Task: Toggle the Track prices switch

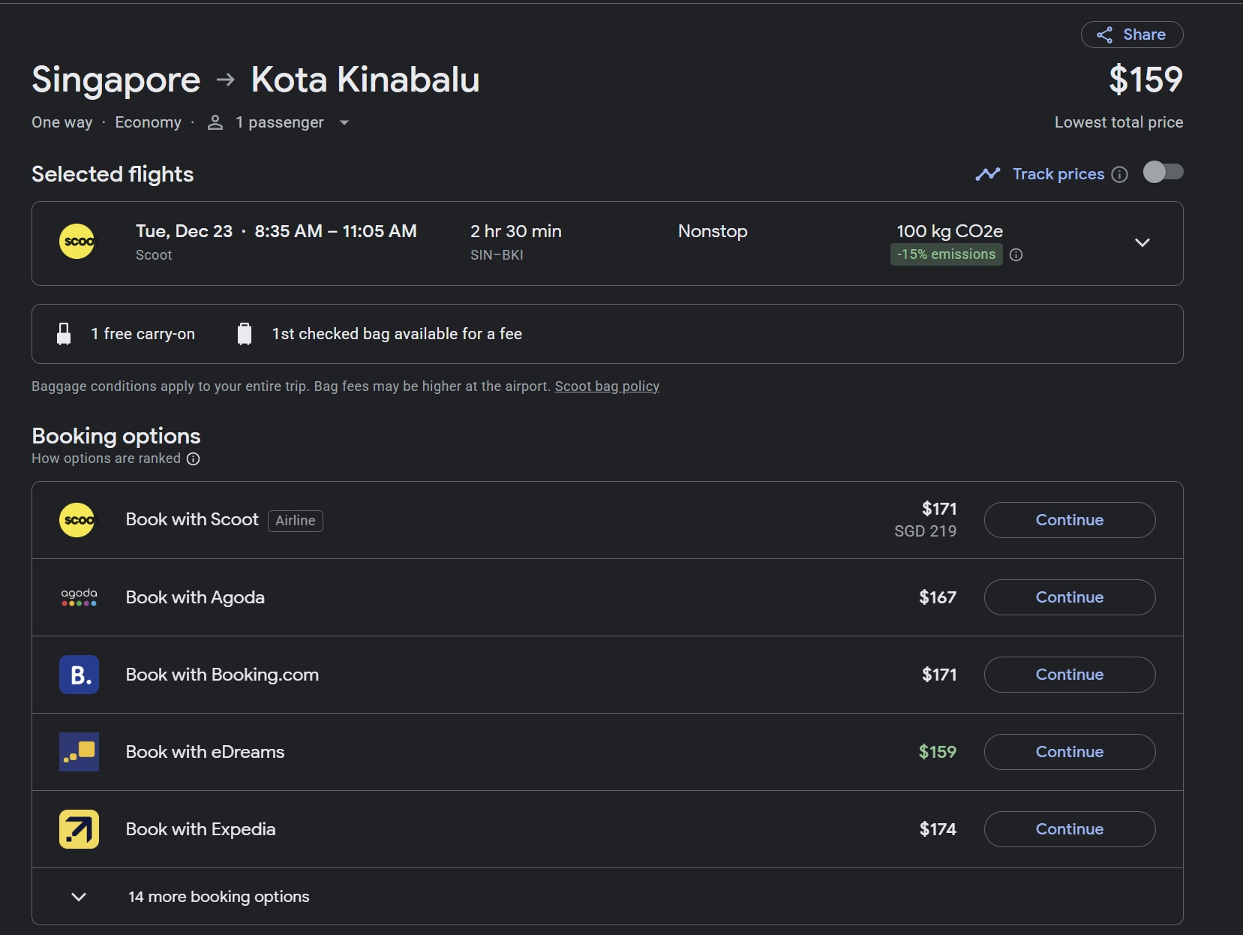Action: (x=1163, y=173)
